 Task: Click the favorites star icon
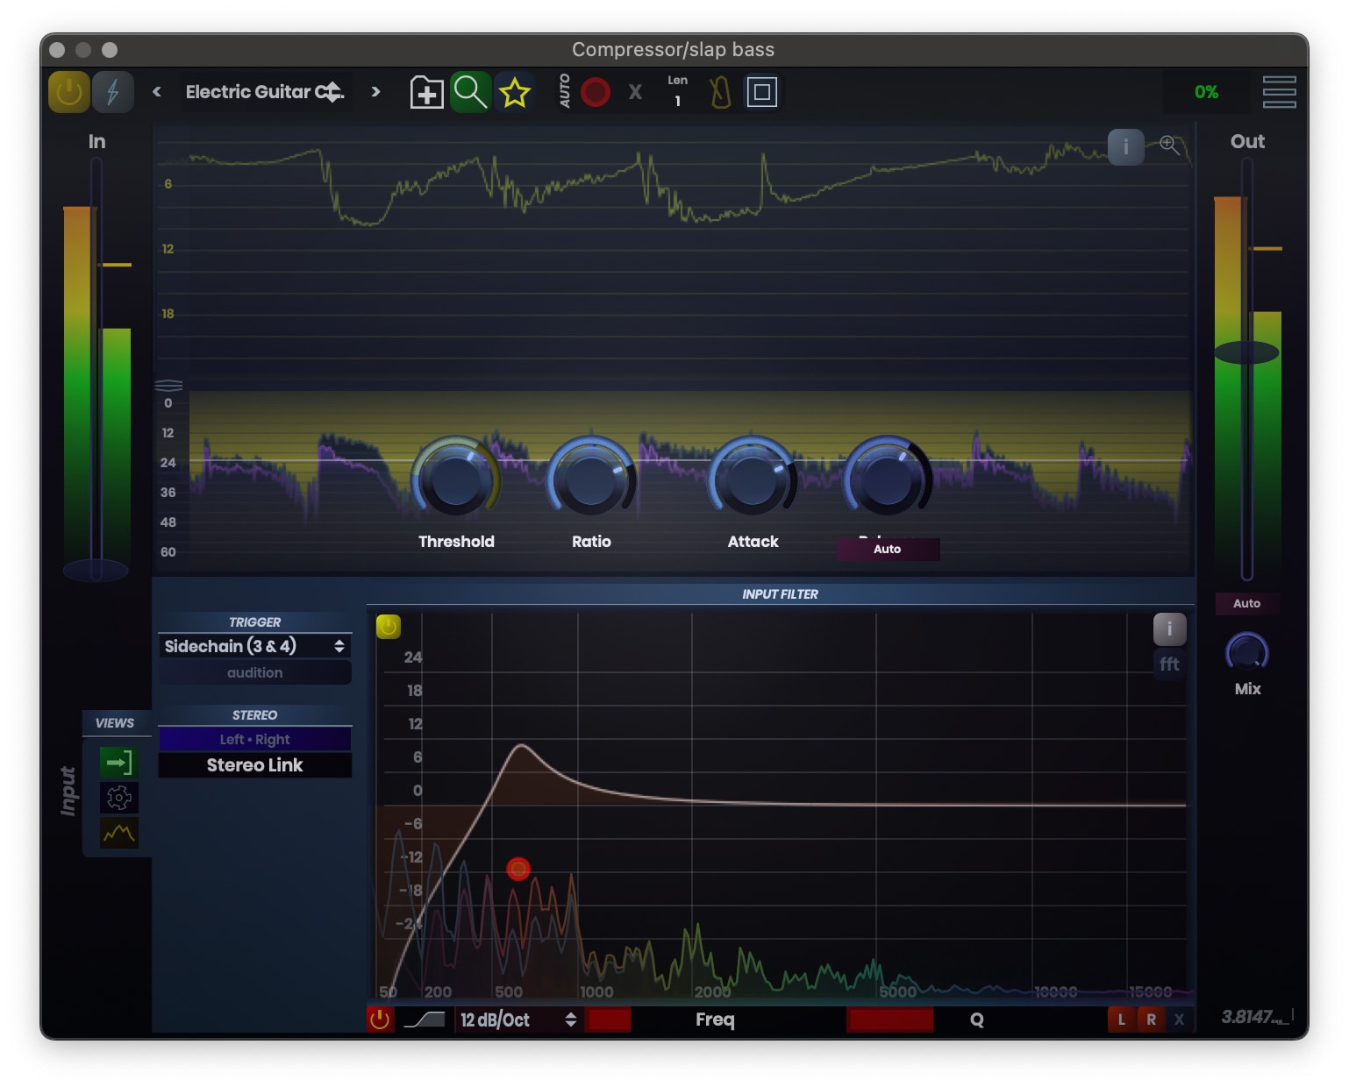[516, 91]
